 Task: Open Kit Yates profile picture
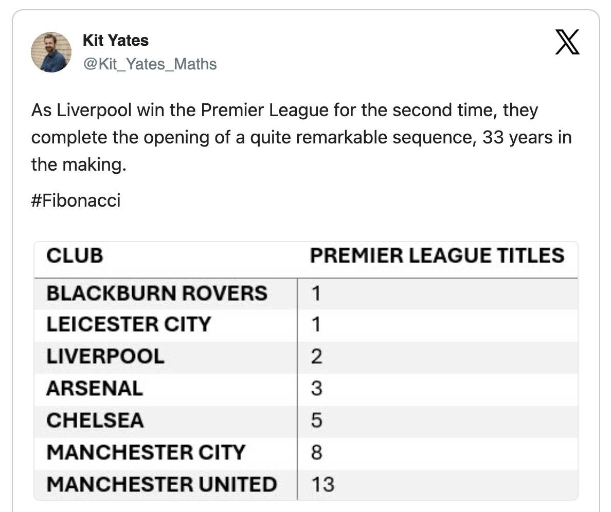[x=51, y=52]
